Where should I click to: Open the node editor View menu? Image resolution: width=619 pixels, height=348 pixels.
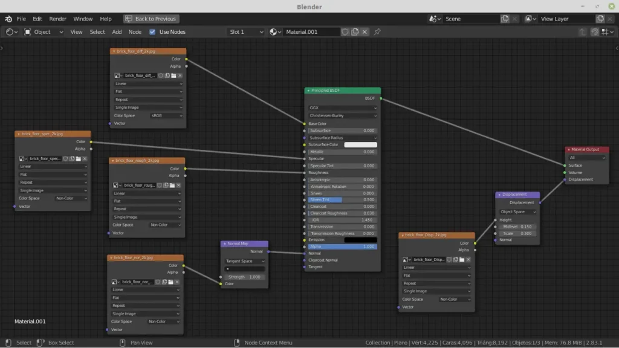click(76, 32)
